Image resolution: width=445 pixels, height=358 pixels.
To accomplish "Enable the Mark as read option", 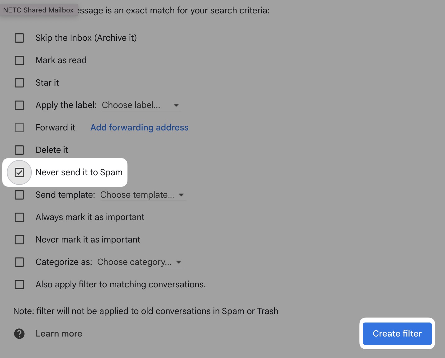I will coord(19,60).
